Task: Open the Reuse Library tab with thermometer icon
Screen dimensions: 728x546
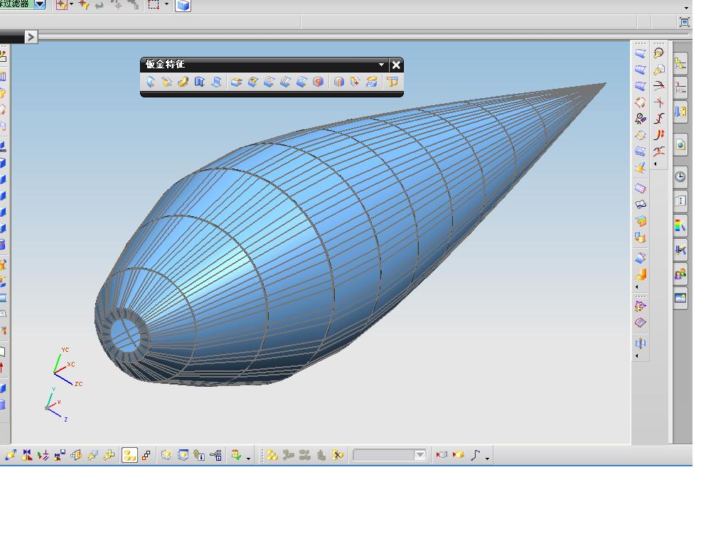Action: pos(680,112)
